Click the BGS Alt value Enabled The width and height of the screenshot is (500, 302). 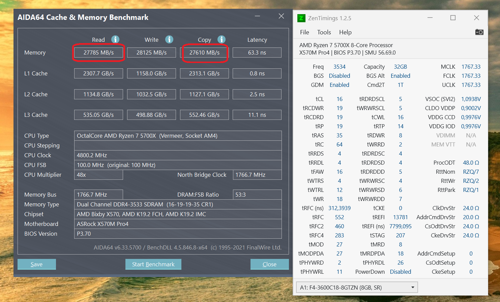point(401,76)
